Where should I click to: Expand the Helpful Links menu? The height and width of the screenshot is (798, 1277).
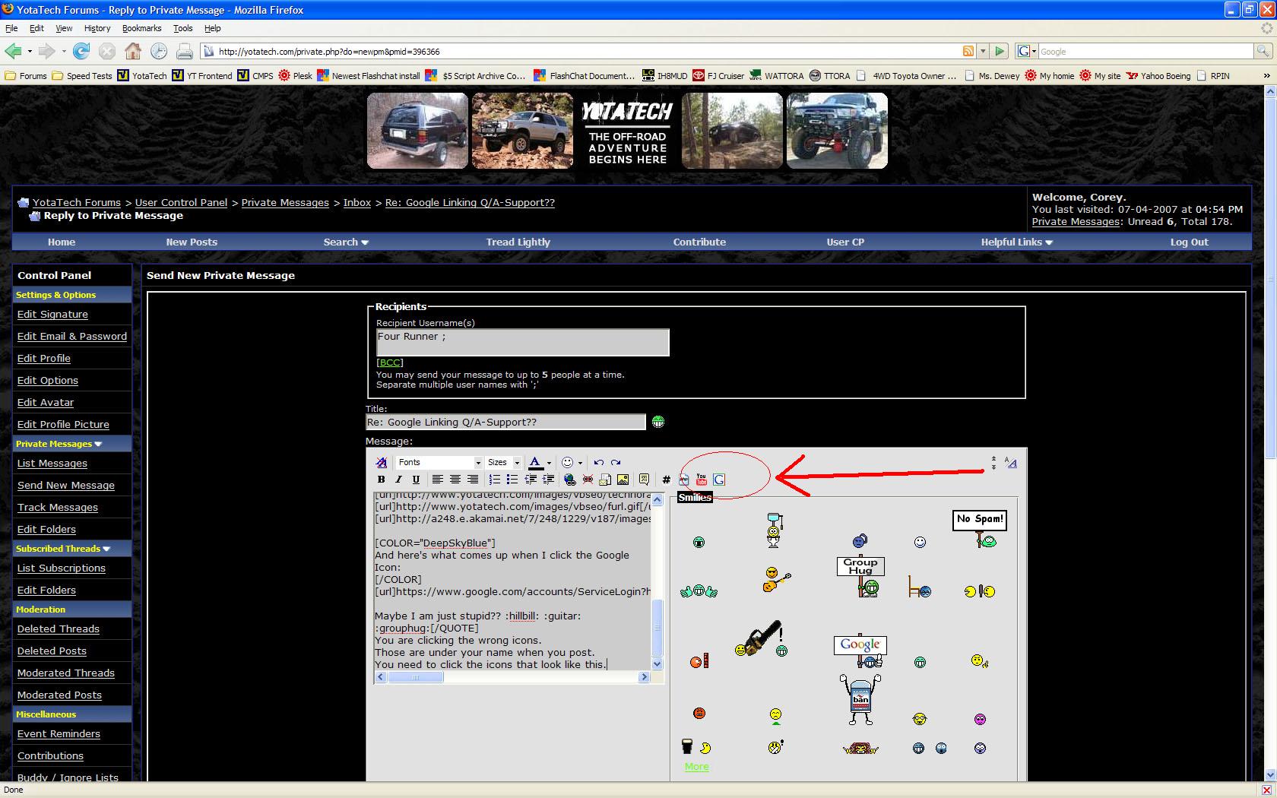[1017, 242]
